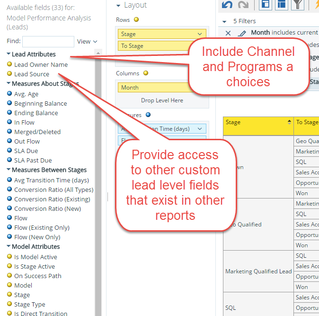Collapse the Measures Between Stages group
Image resolution: width=319 pixels, height=316 pixels.
click(x=9, y=170)
